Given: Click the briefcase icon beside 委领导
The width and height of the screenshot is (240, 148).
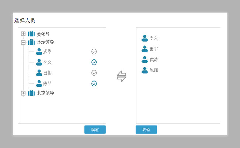Looking at the screenshot, I should 31,34.
